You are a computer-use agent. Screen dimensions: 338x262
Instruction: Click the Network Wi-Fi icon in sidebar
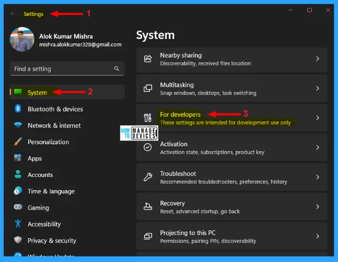click(x=18, y=125)
